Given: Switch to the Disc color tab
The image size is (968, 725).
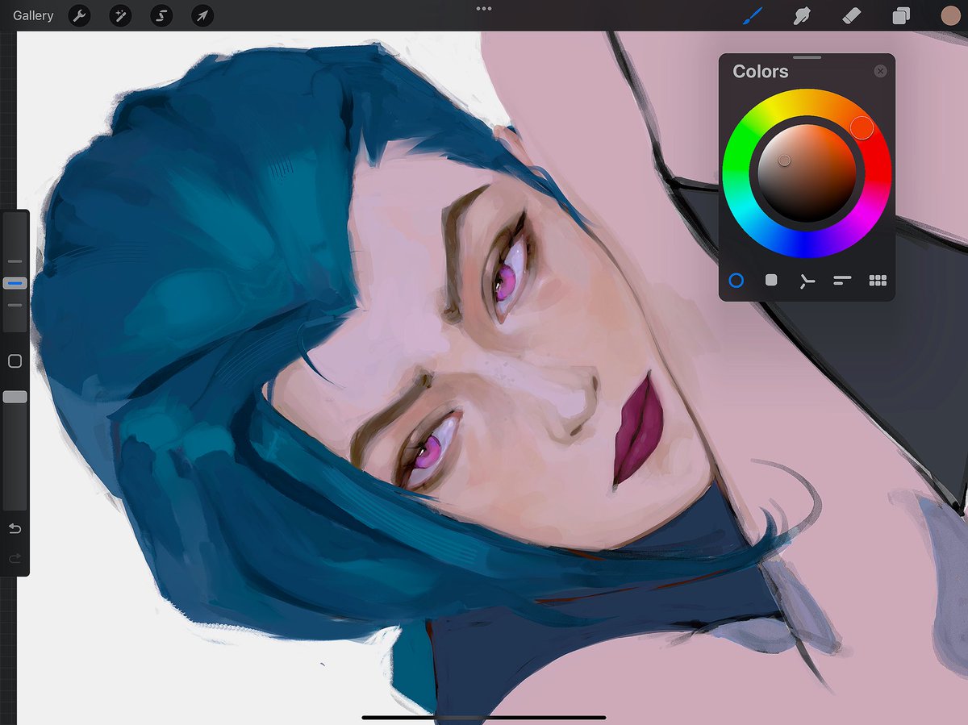Looking at the screenshot, I should coord(736,281).
